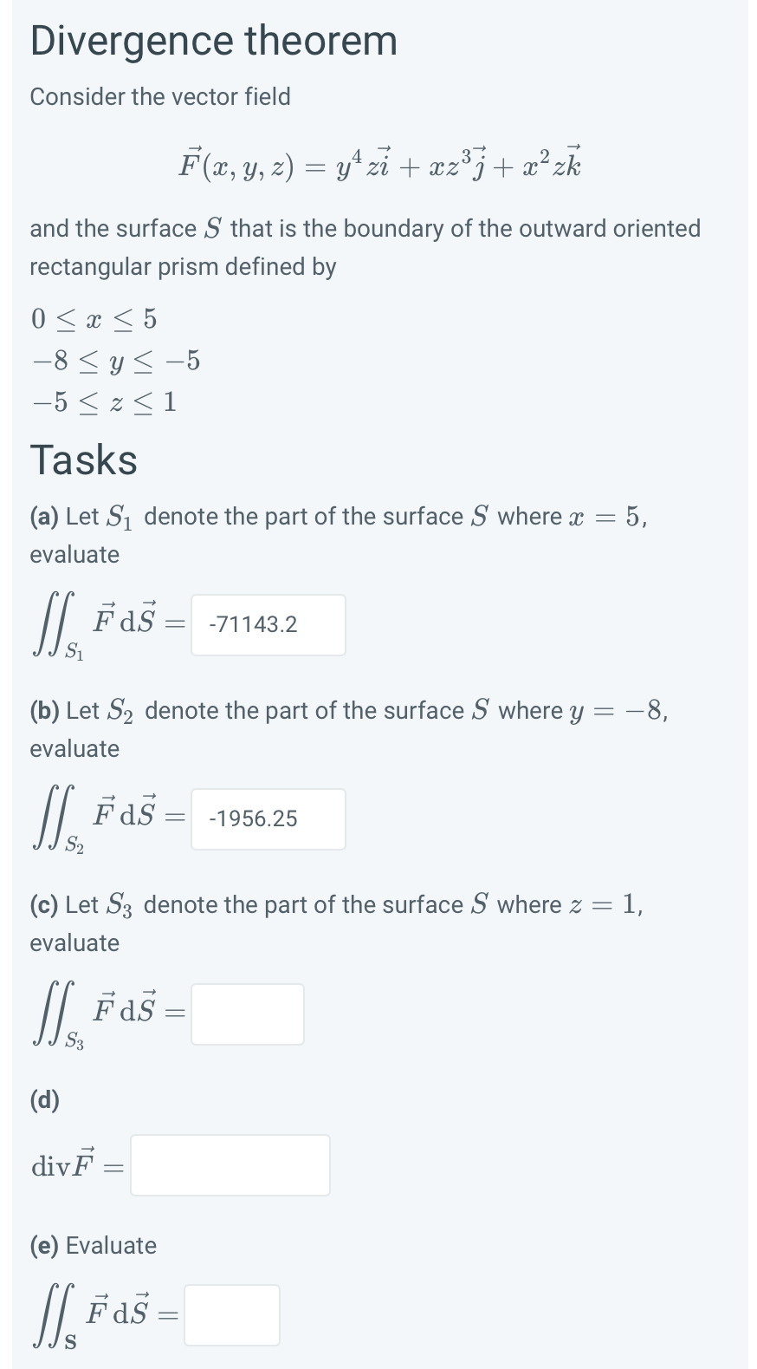
Task: Click the answer box for part (c) surface integral
Action: click(x=247, y=1014)
